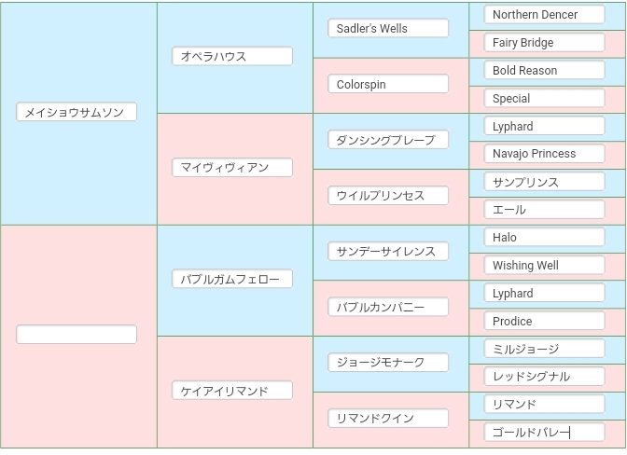Viewport: 627px width, 455px height.
Task: Edit the ジョージモナーク text box
Action: click(388, 363)
